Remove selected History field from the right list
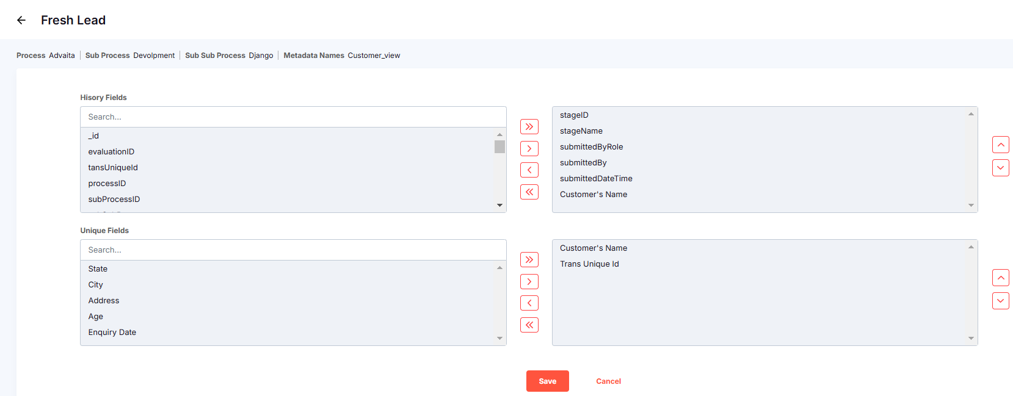 [529, 170]
